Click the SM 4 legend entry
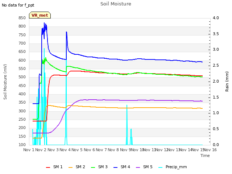 click(x=122, y=167)
